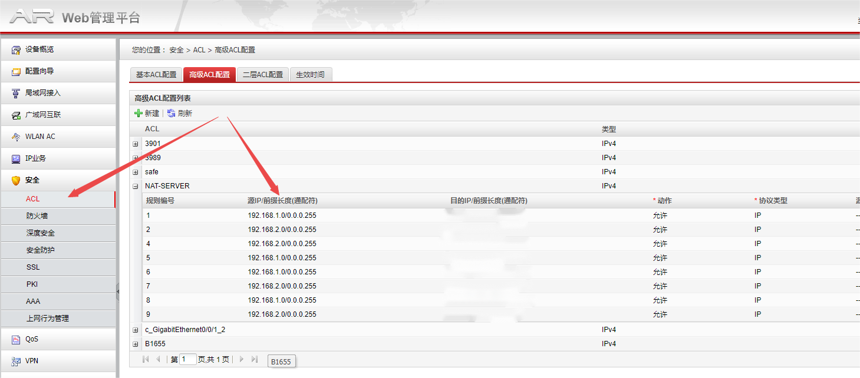Click the QoS sidebar icon
Viewport: 860px width, 378px height.
[17, 339]
